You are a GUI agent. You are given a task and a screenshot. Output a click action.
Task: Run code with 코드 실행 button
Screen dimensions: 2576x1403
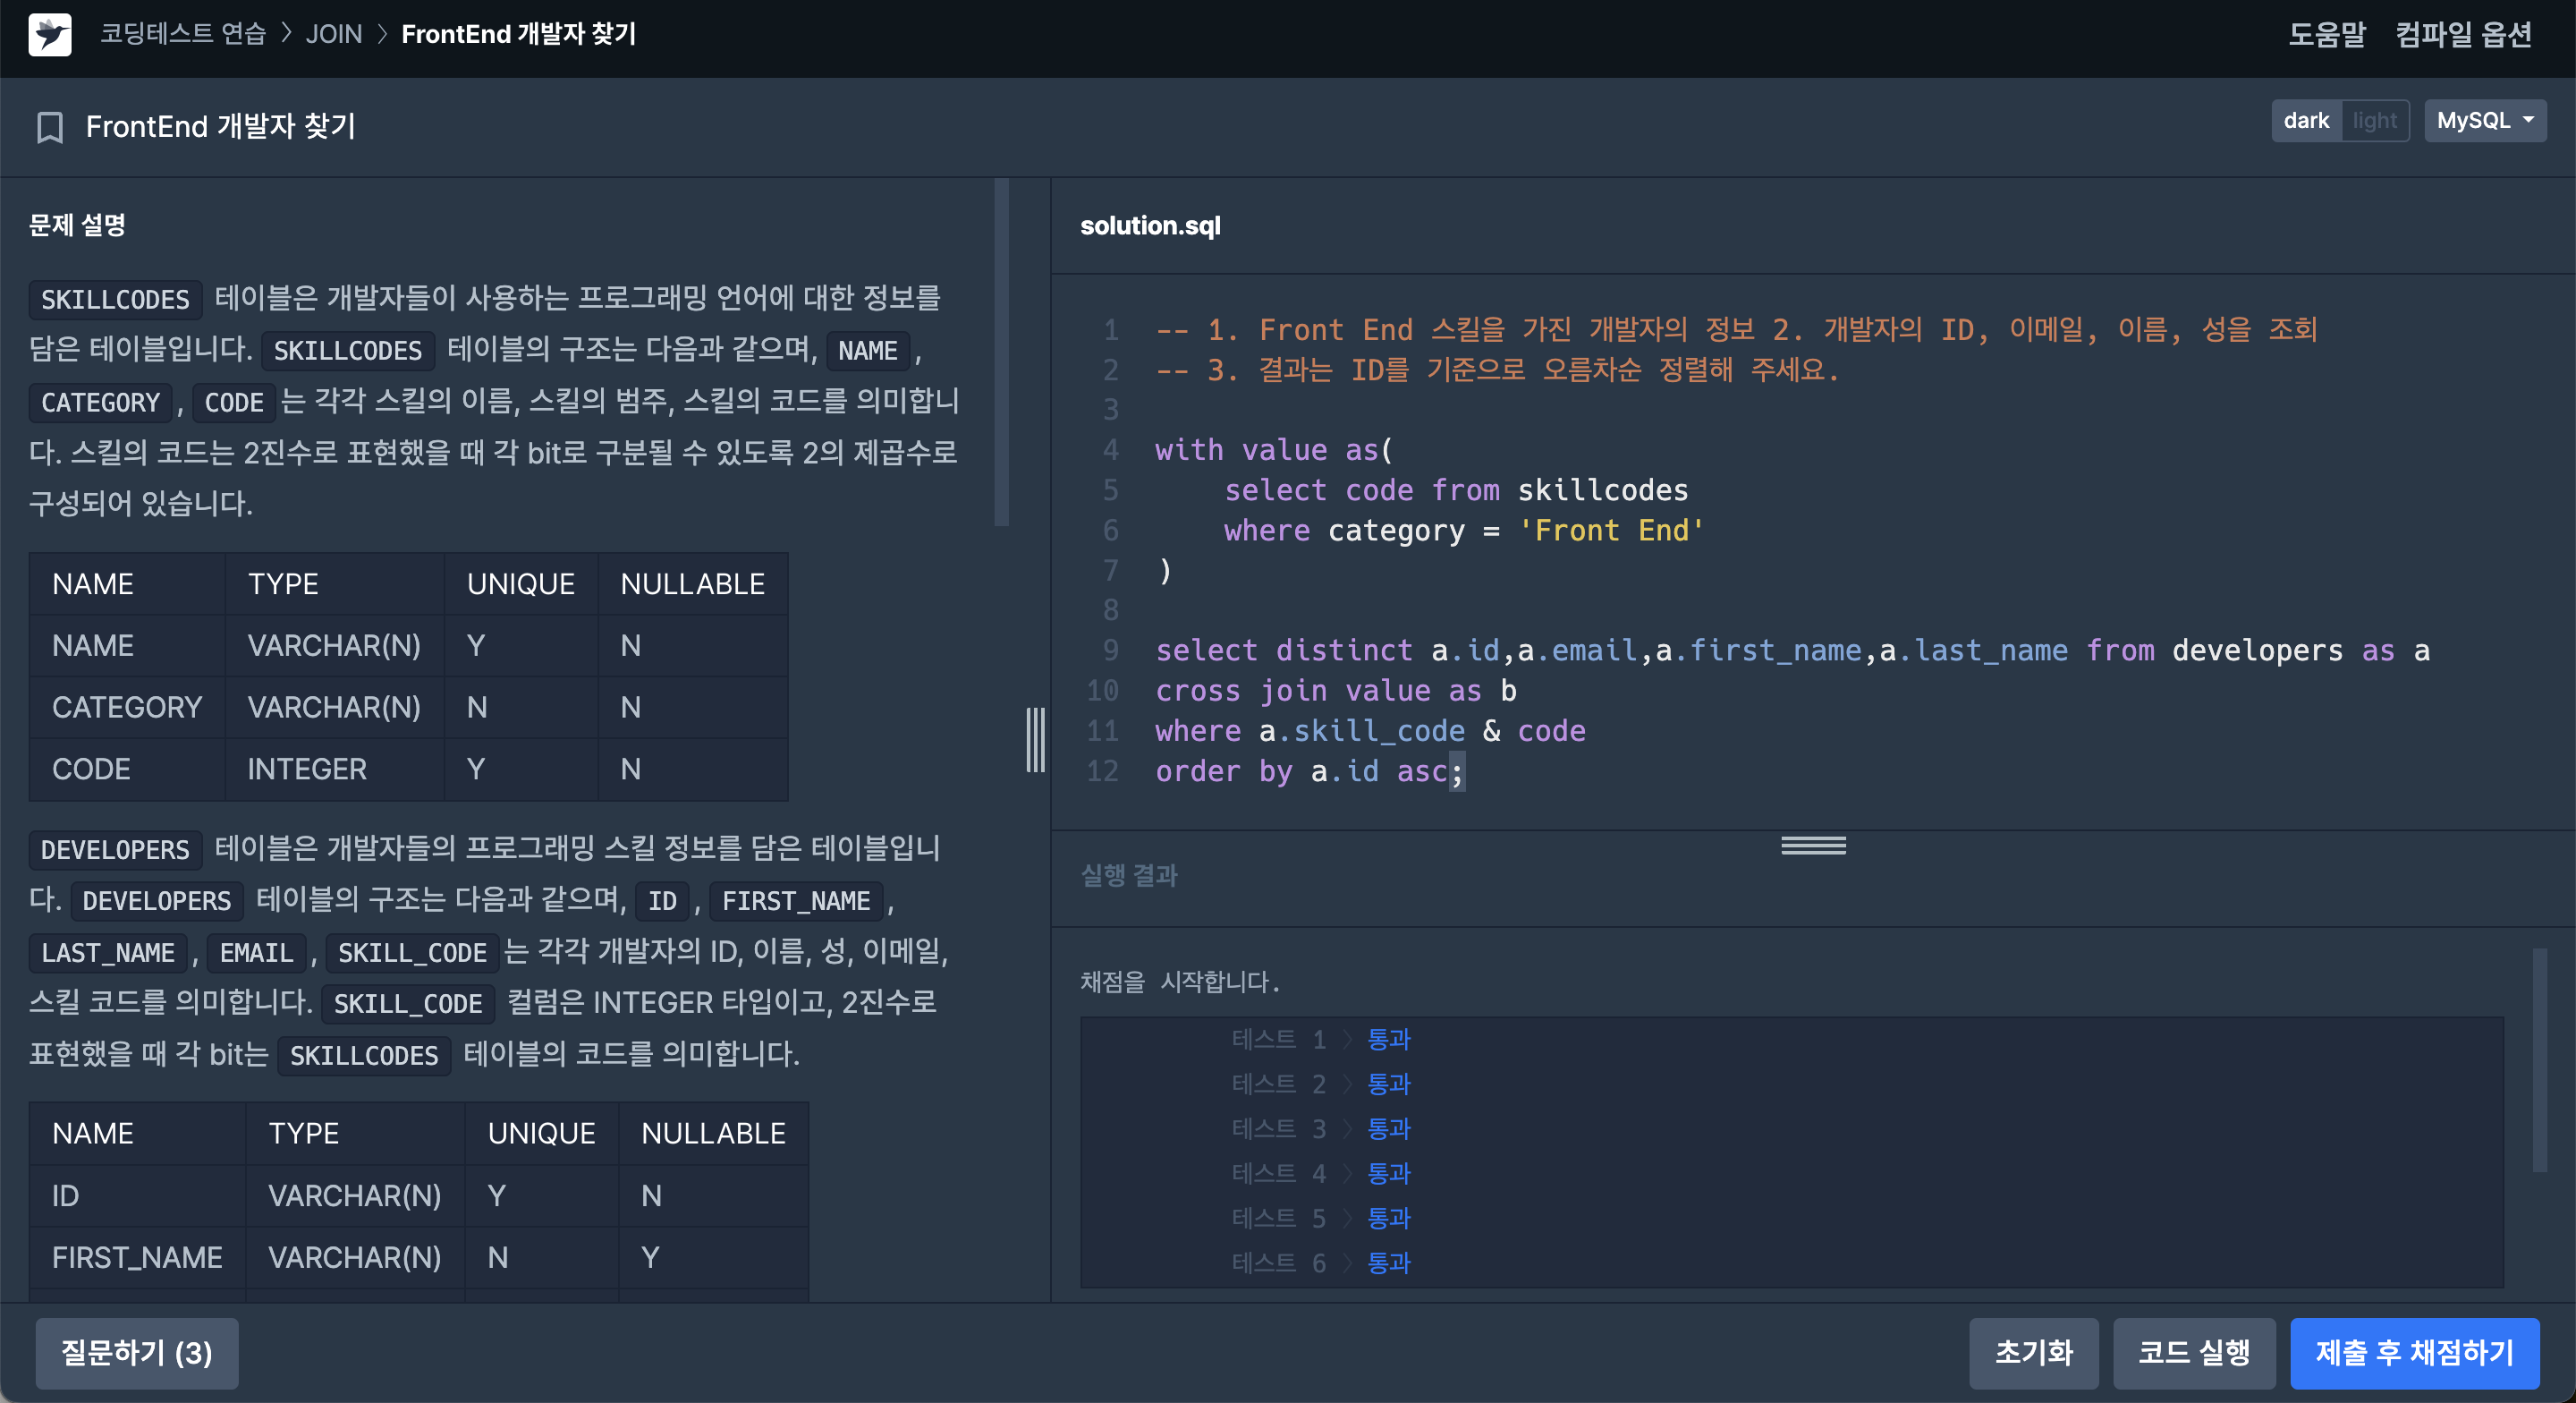(x=2193, y=1352)
